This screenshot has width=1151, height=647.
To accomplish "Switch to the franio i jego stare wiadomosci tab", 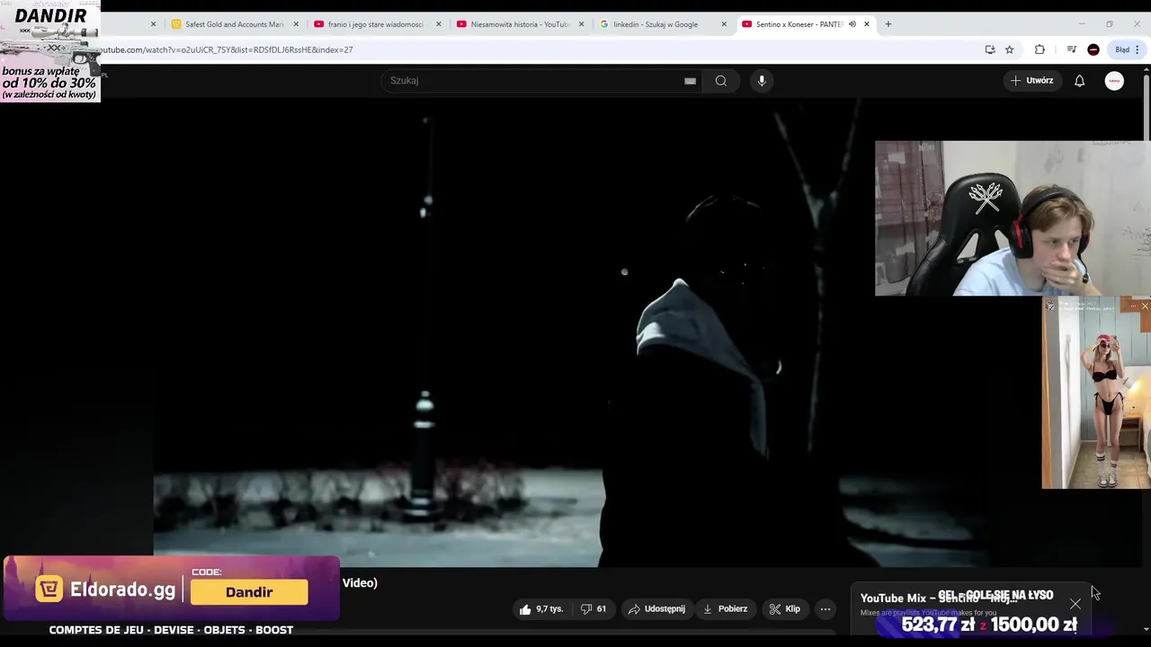I will [x=375, y=24].
